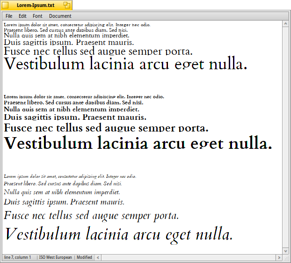This screenshot has height=263, width=291.
Task: Click the close box in the yellow tab
Action: pos(5,5)
